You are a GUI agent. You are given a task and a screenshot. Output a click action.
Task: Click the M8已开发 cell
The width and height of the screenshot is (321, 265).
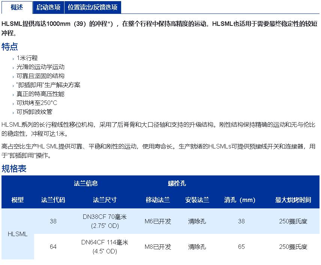point(158,247)
